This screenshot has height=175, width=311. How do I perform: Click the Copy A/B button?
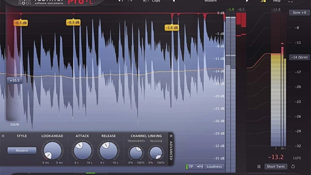(x=156, y=1)
